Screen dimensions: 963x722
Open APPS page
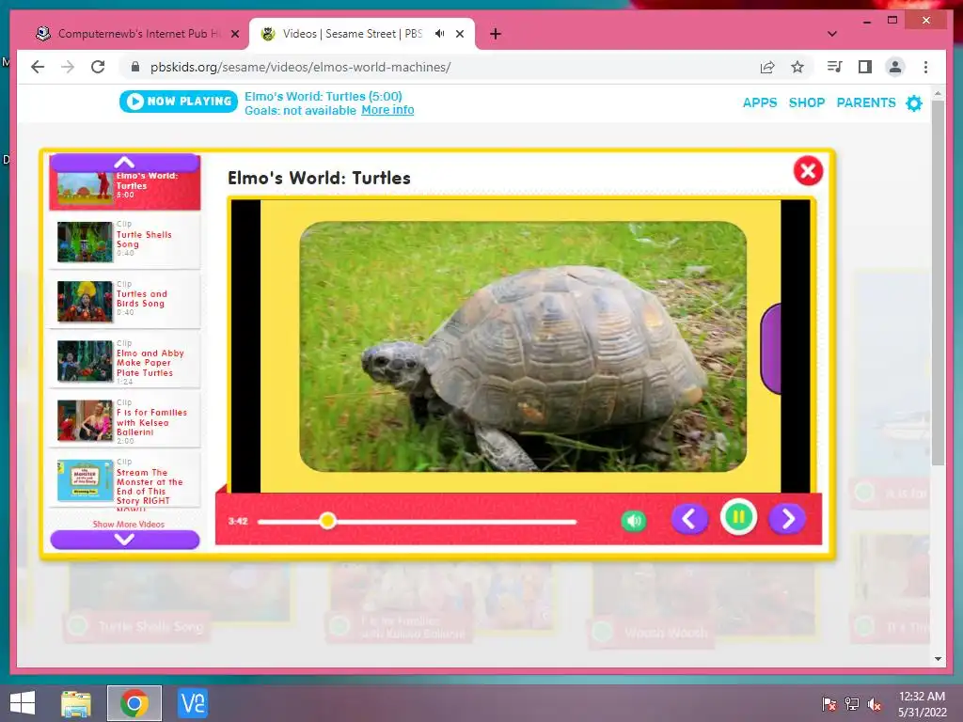click(x=760, y=102)
